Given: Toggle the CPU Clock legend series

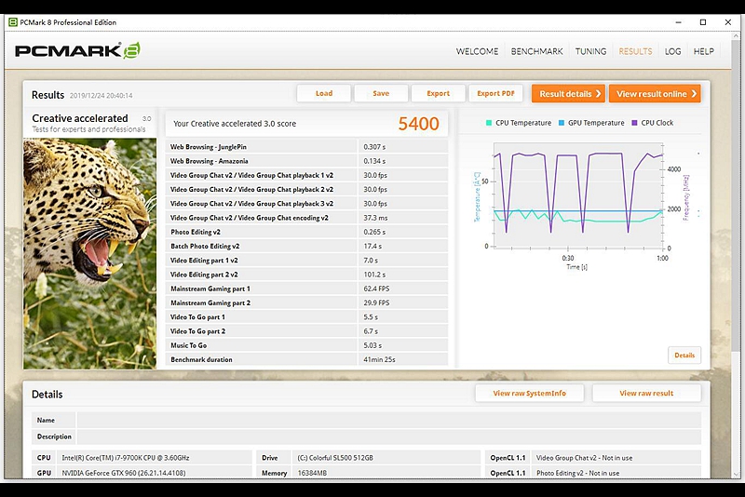Looking at the screenshot, I should (657, 123).
